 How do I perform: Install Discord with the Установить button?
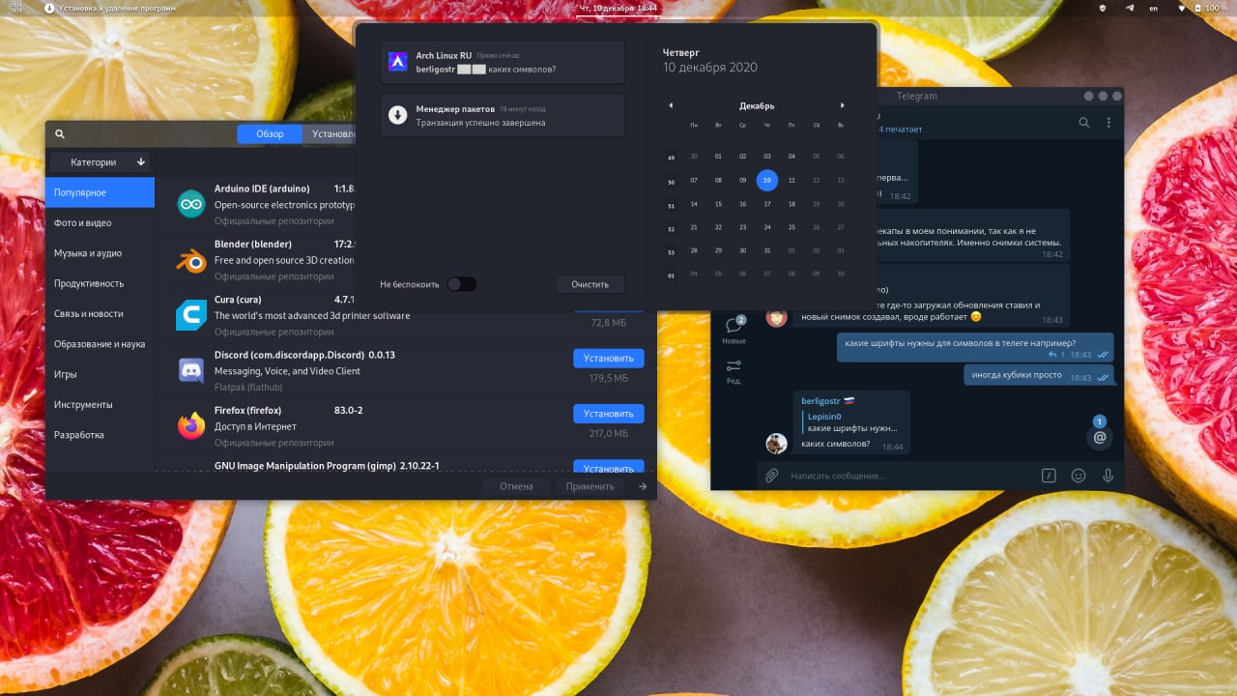click(609, 358)
